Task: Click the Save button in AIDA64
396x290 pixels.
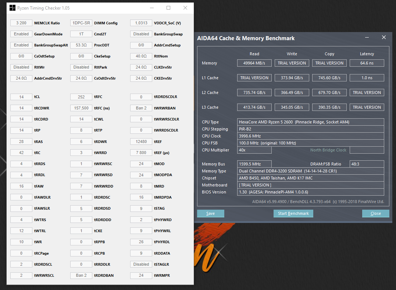Action: tap(210, 213)
